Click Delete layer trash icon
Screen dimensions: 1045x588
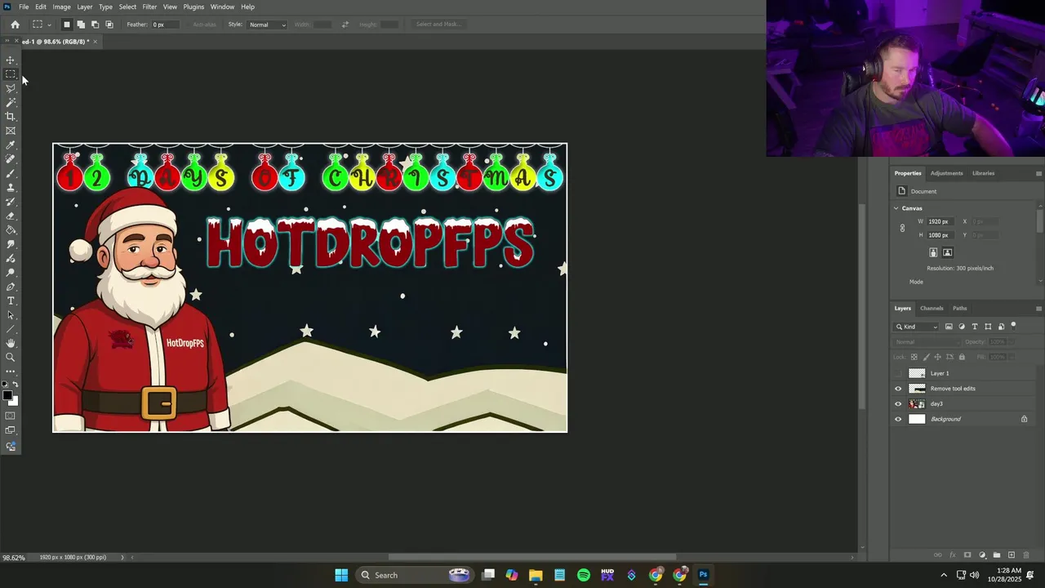point(1026,555)
